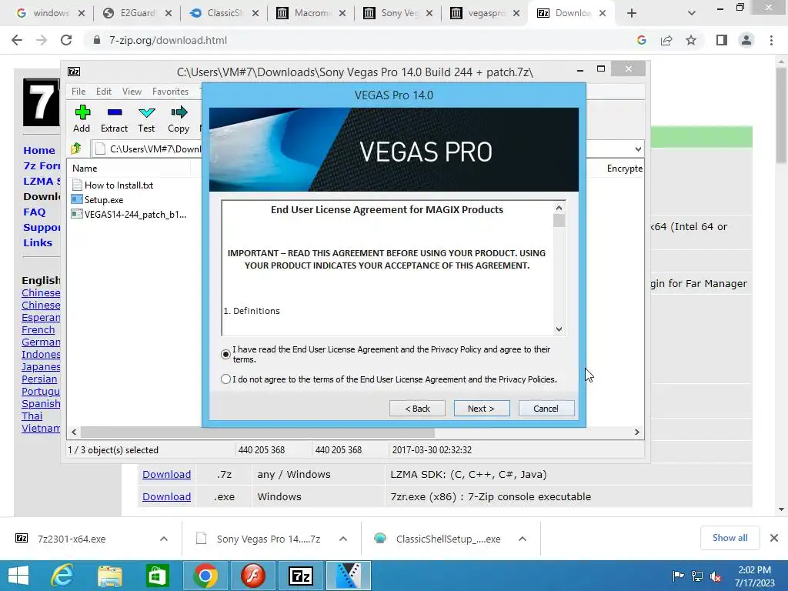Image resolution: width=788 pixels, height=591 pixels.
Task: Click Next in the VEGAS installer
Action: (482, 409)
